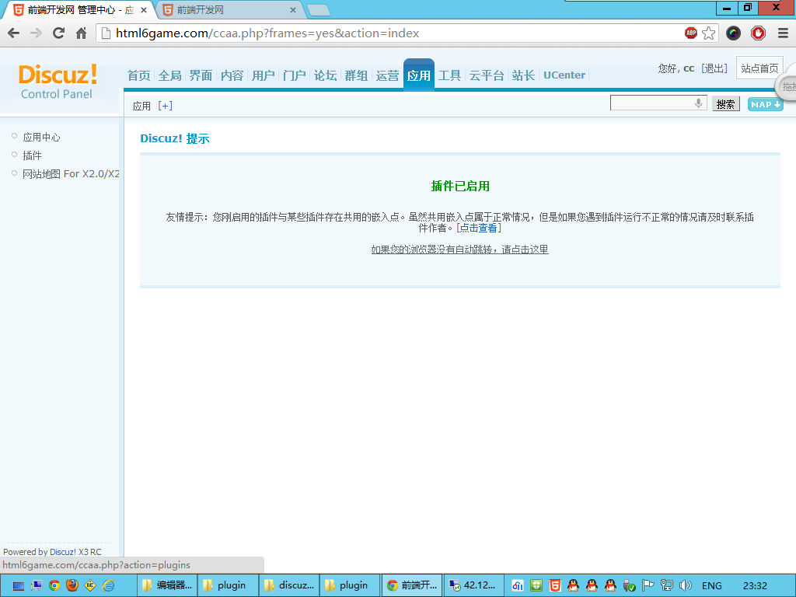Go to 站点首页 button
The width and height of the screenshot is (796, 597).
[x=759, y=68]
